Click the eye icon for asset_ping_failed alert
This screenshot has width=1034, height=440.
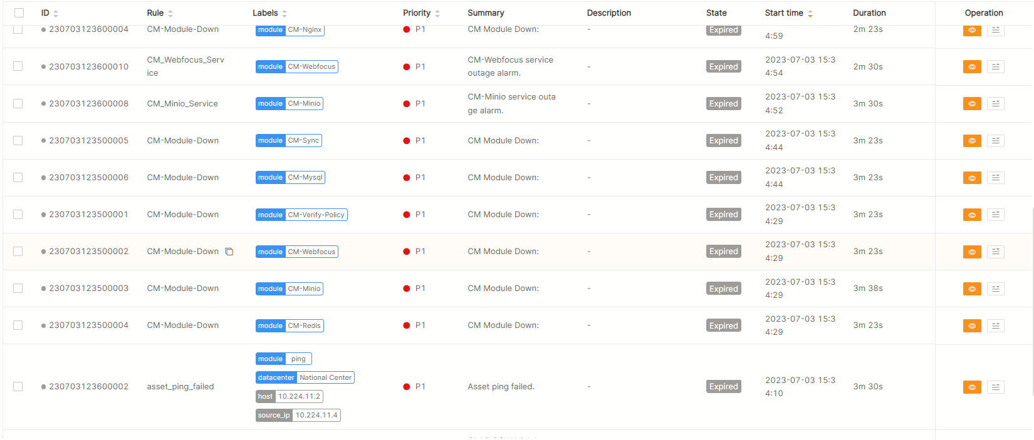coord(971,387)
